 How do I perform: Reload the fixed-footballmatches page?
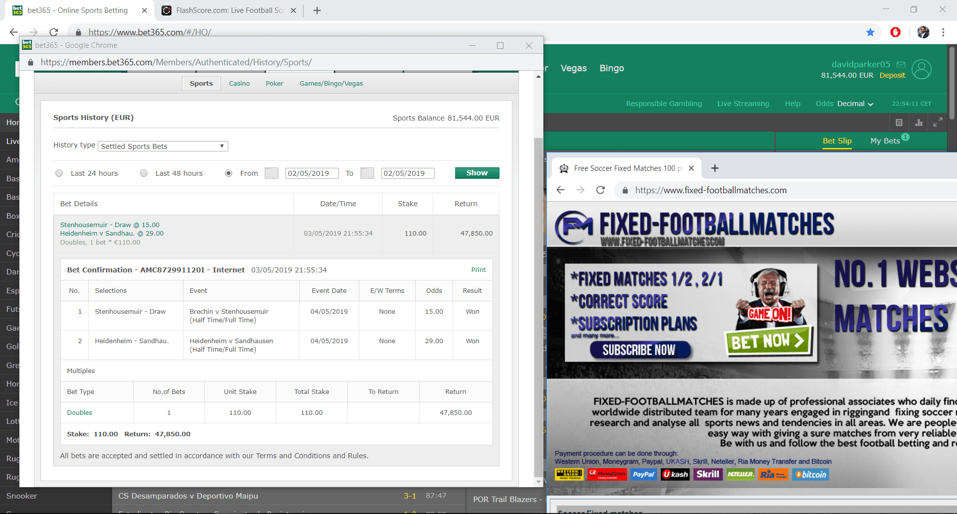[601, 190]
